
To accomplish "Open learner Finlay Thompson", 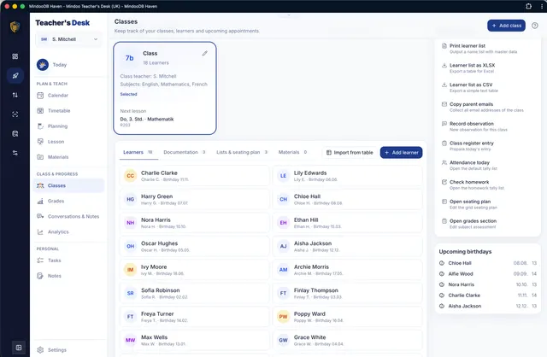I will tap(348, 293).
